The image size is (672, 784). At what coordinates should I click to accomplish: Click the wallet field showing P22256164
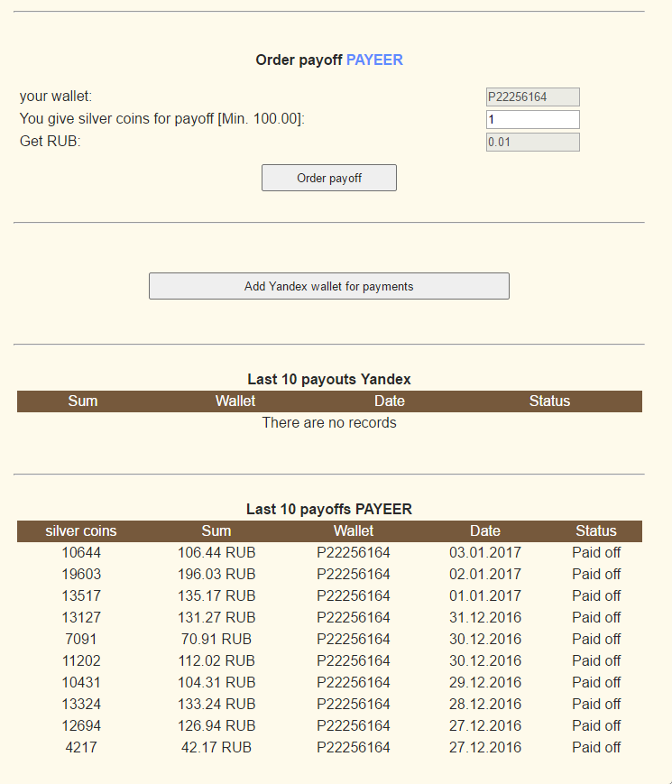point(533,97)
